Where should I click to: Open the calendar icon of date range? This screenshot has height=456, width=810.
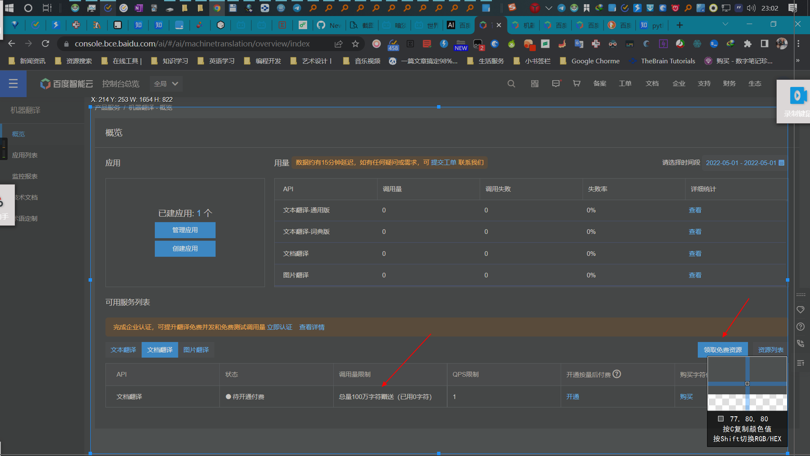[781, 163]
